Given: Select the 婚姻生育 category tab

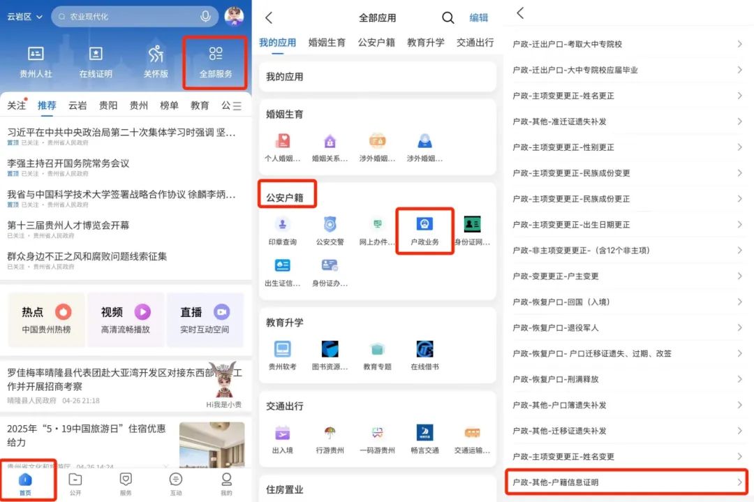Looking at the screenshot, I should point(327,43).
